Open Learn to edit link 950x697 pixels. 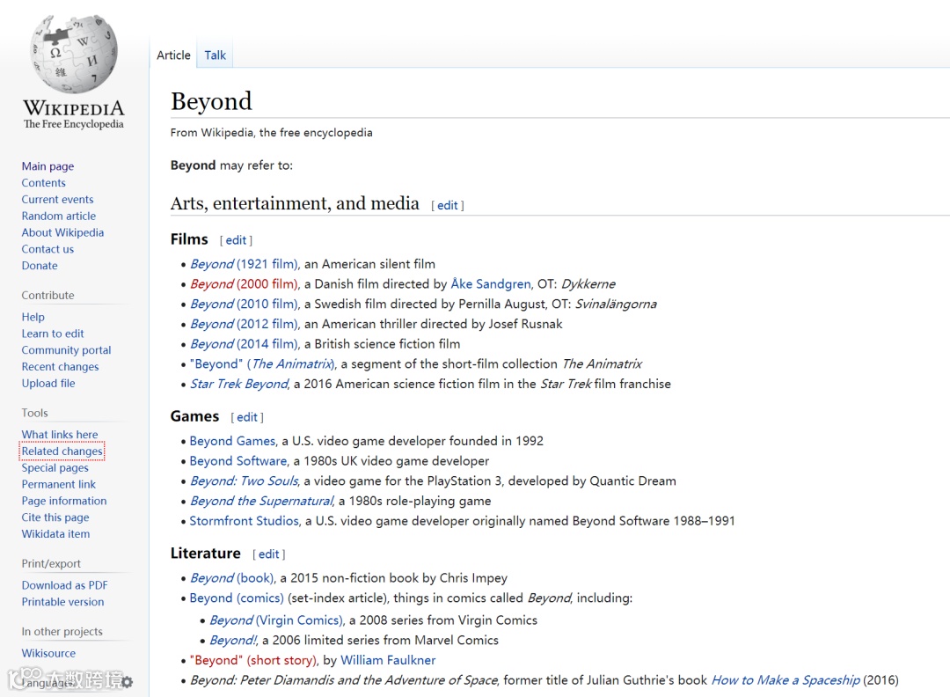pos(53,334)
